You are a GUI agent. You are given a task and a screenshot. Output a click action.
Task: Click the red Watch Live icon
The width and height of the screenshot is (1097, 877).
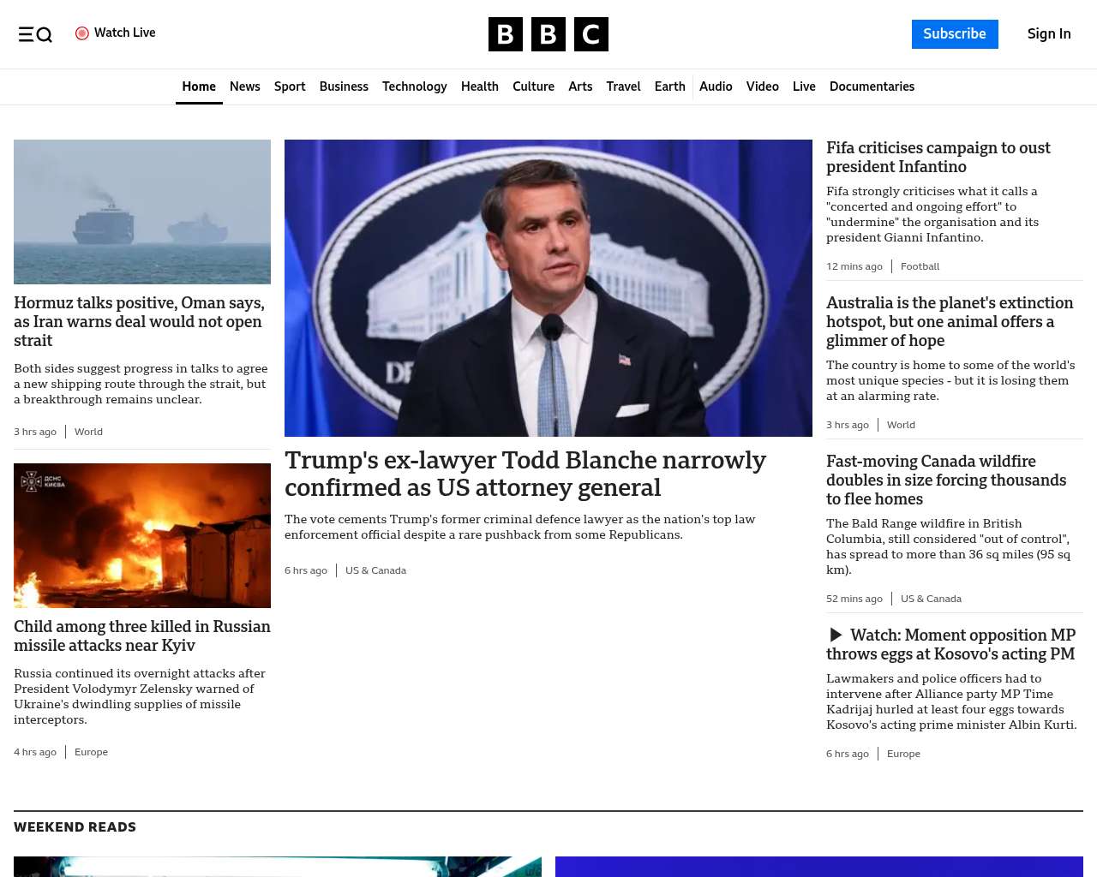click(82, 33)
